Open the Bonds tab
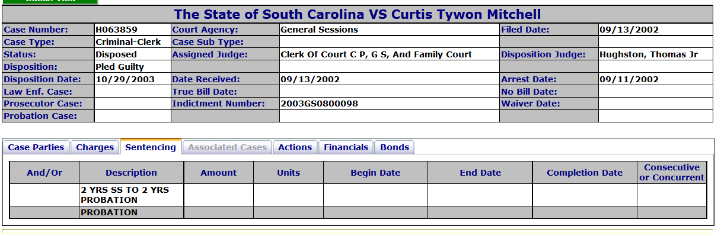The width and height of the screenshot is (721, 236). pos(394,147)
